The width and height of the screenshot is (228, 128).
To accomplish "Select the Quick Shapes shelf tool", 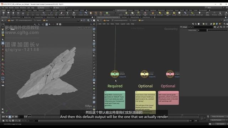I will pos(107,14).
